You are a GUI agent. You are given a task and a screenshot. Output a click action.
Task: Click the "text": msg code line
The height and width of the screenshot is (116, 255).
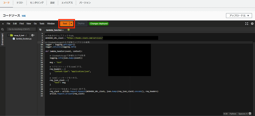[60, 82]
